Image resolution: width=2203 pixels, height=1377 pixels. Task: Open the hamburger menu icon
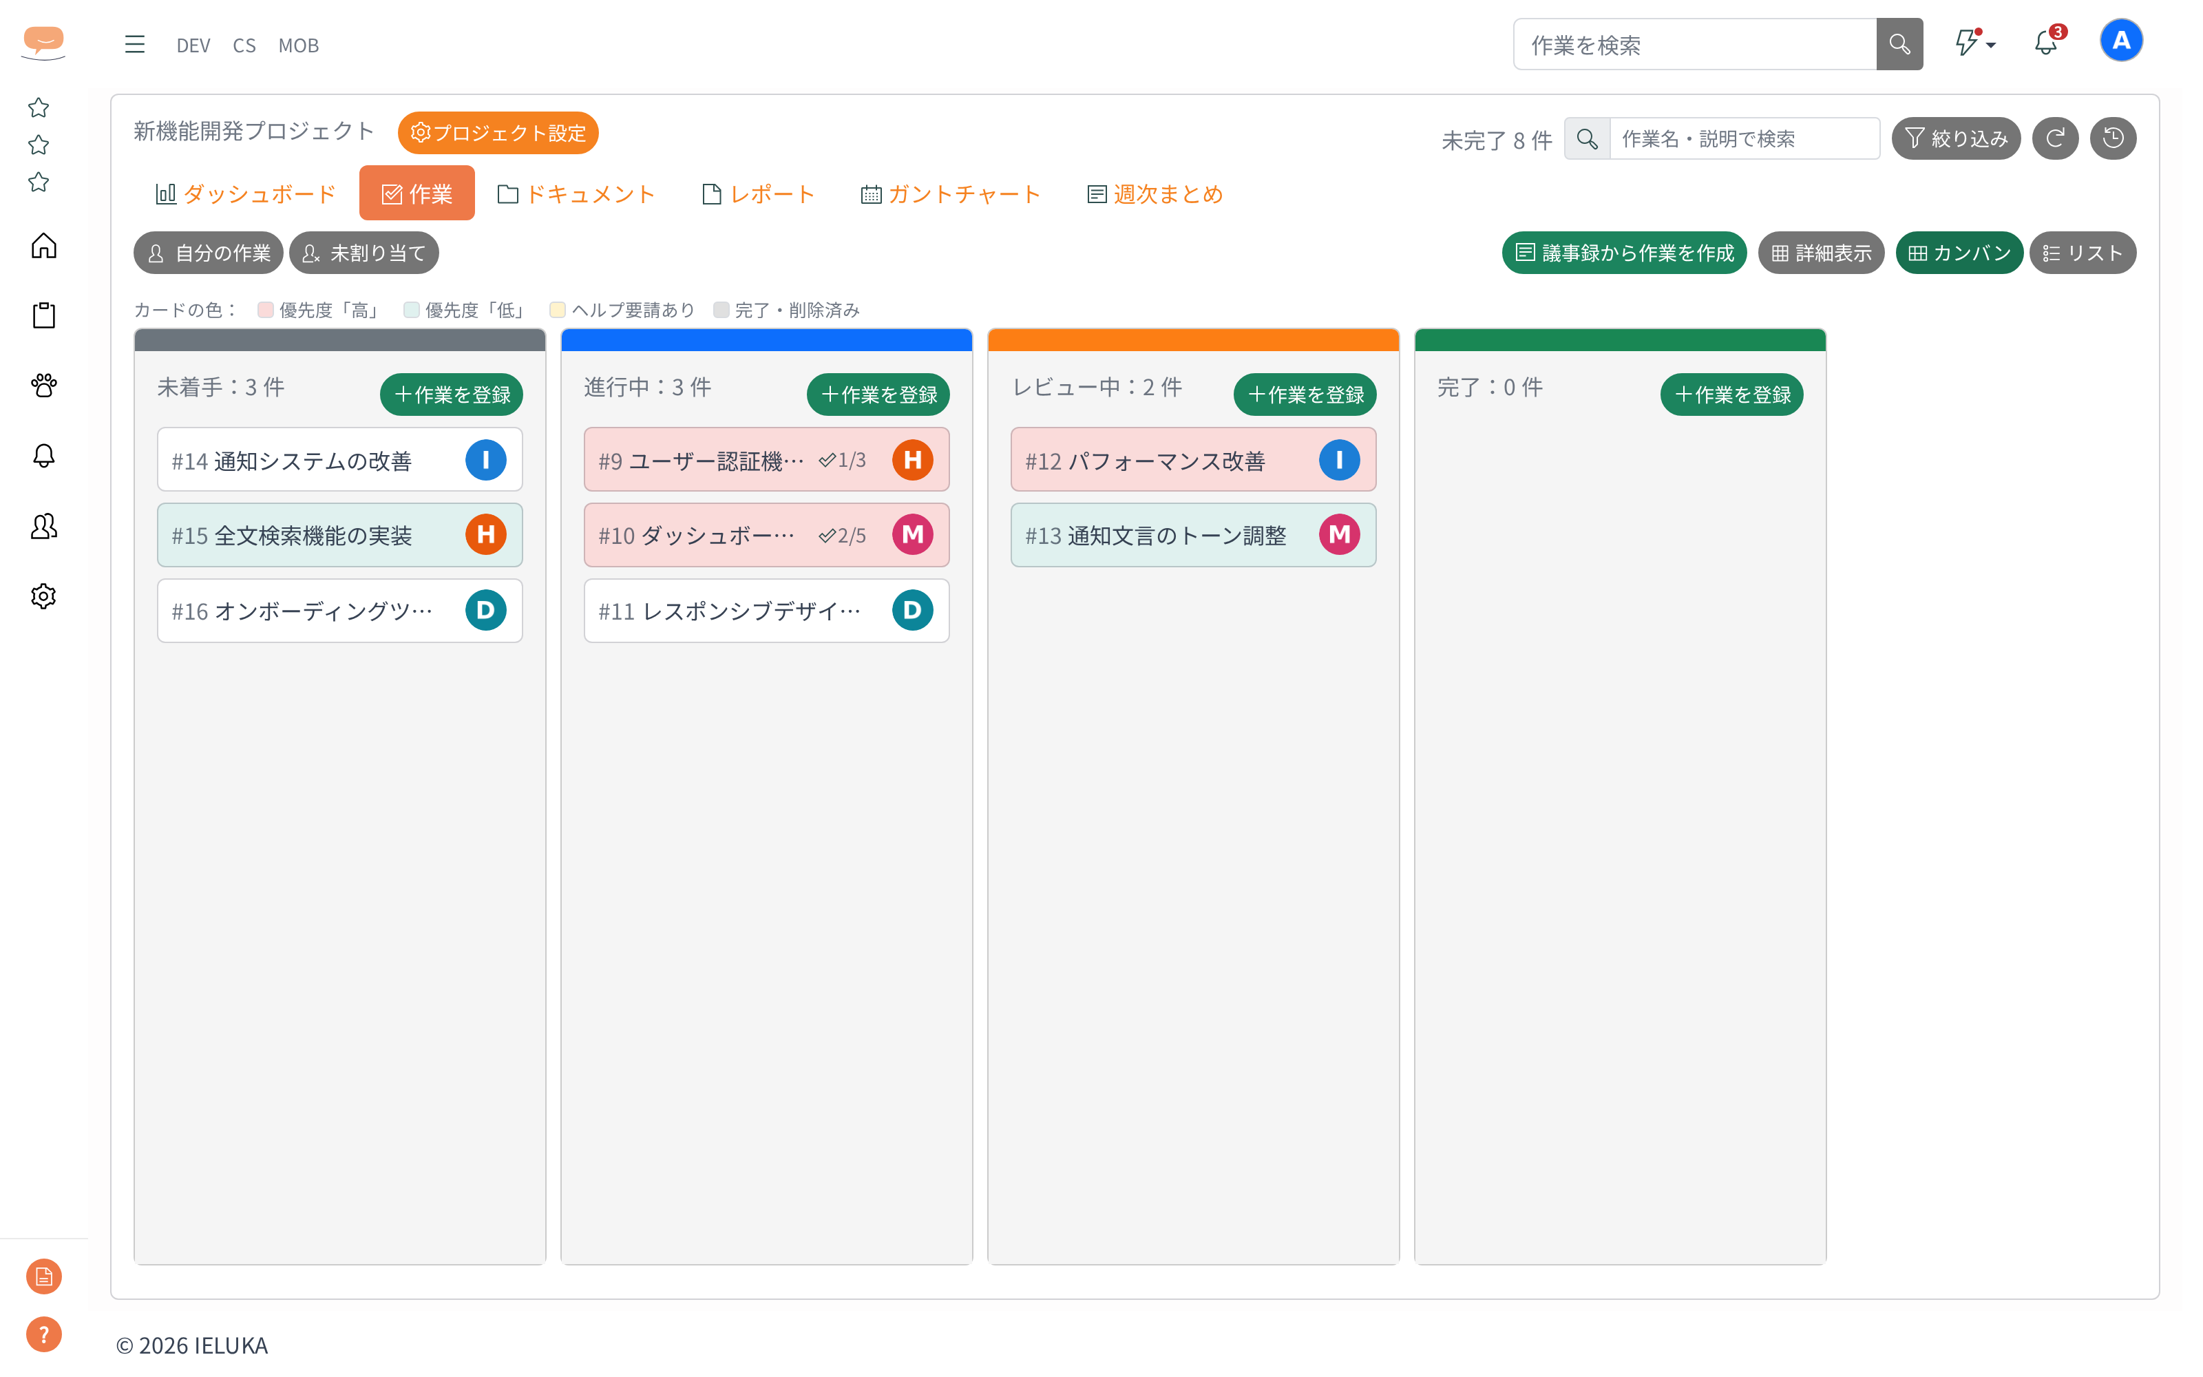[x=135, y=45]
